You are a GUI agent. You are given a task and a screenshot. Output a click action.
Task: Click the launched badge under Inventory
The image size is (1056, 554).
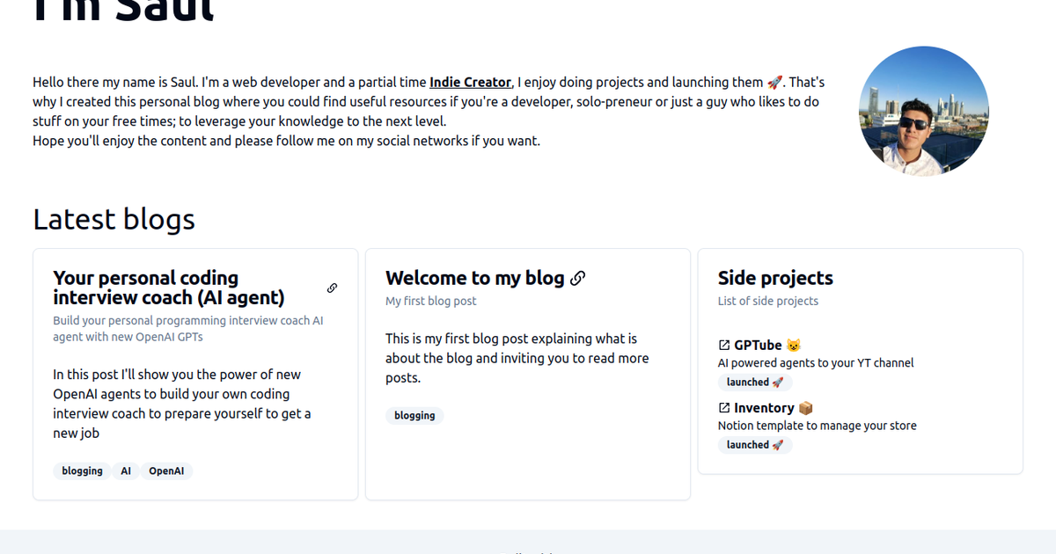tap(754, 445)
